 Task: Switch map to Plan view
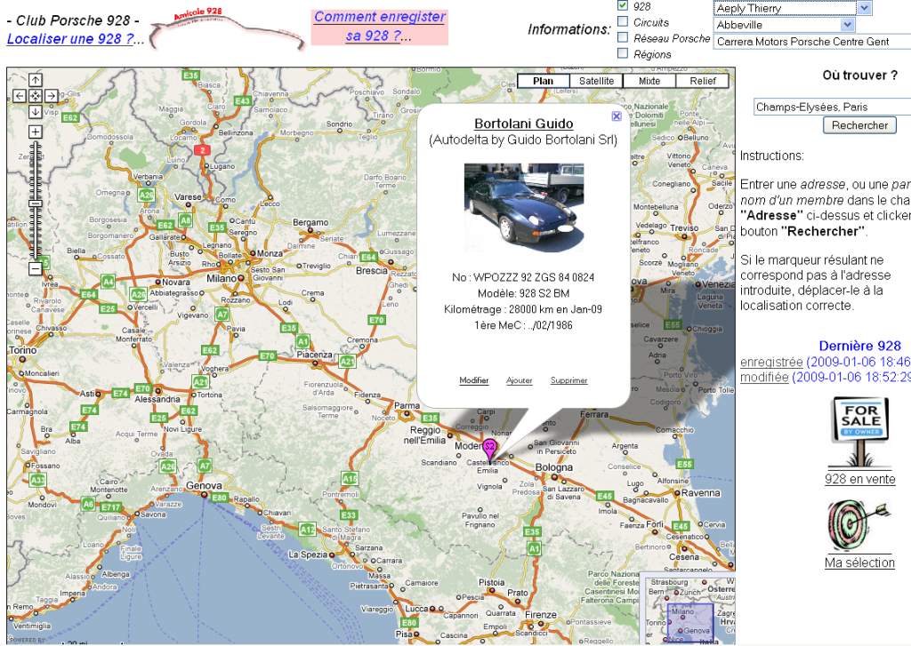(544, 81)
